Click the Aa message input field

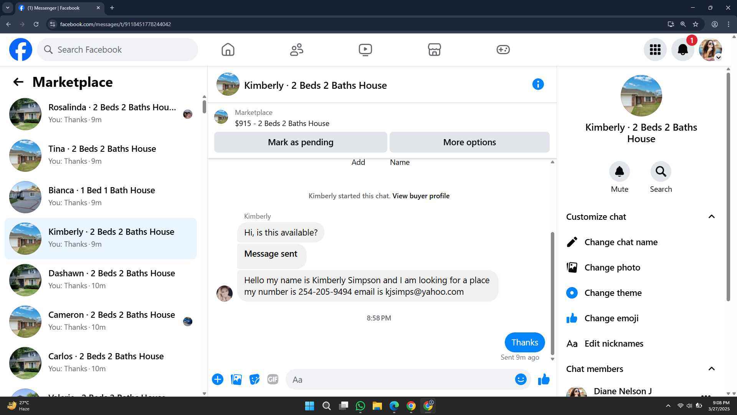click(399, 379)
